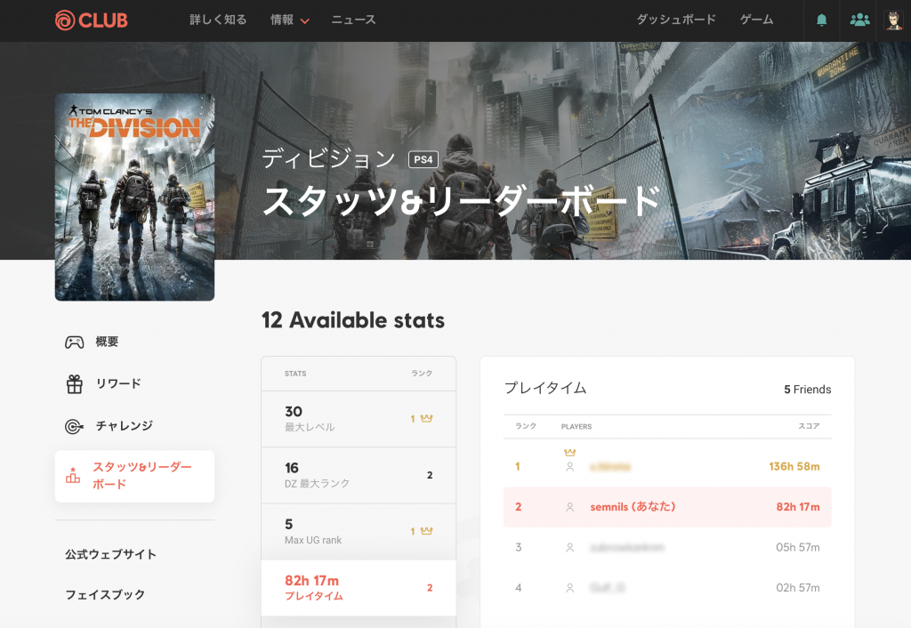Select the DZ 最大ランク stat row
The image size is (911, 628).
click(x=359, y=475)
